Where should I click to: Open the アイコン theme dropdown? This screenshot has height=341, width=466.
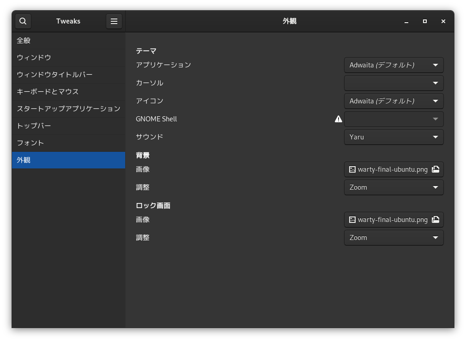click(393, 101)
